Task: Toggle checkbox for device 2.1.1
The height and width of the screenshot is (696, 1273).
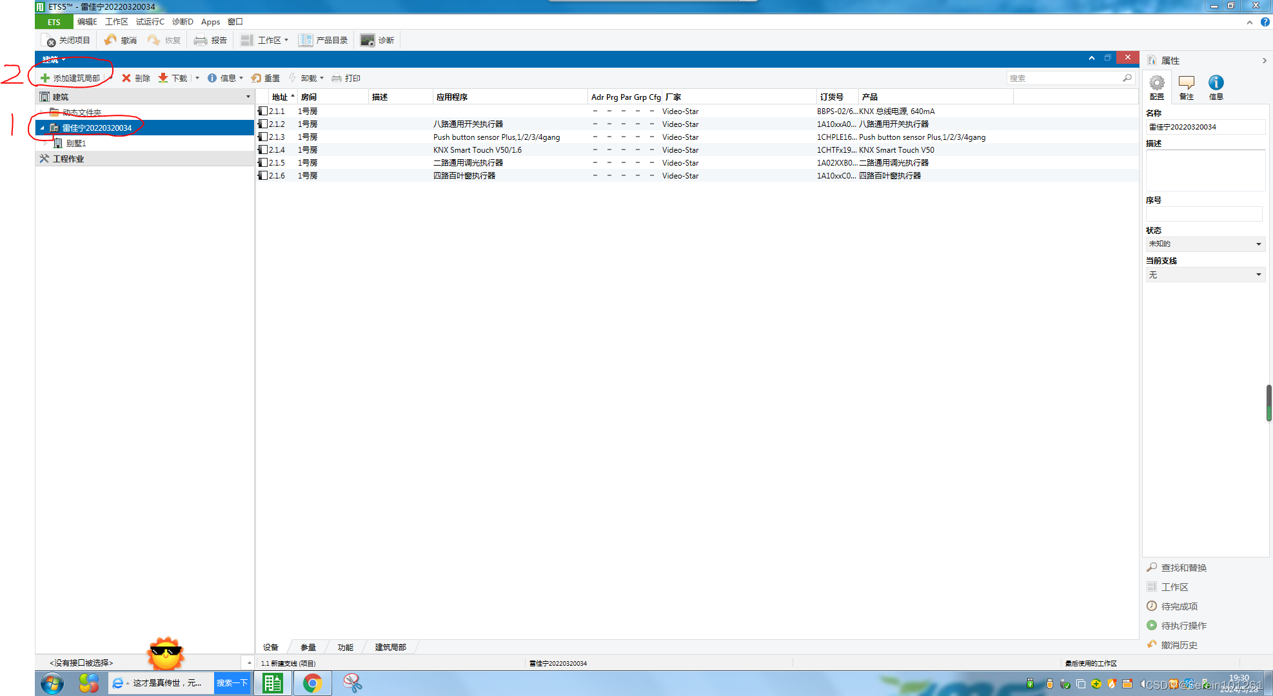Action: click(x=263, y=111)
